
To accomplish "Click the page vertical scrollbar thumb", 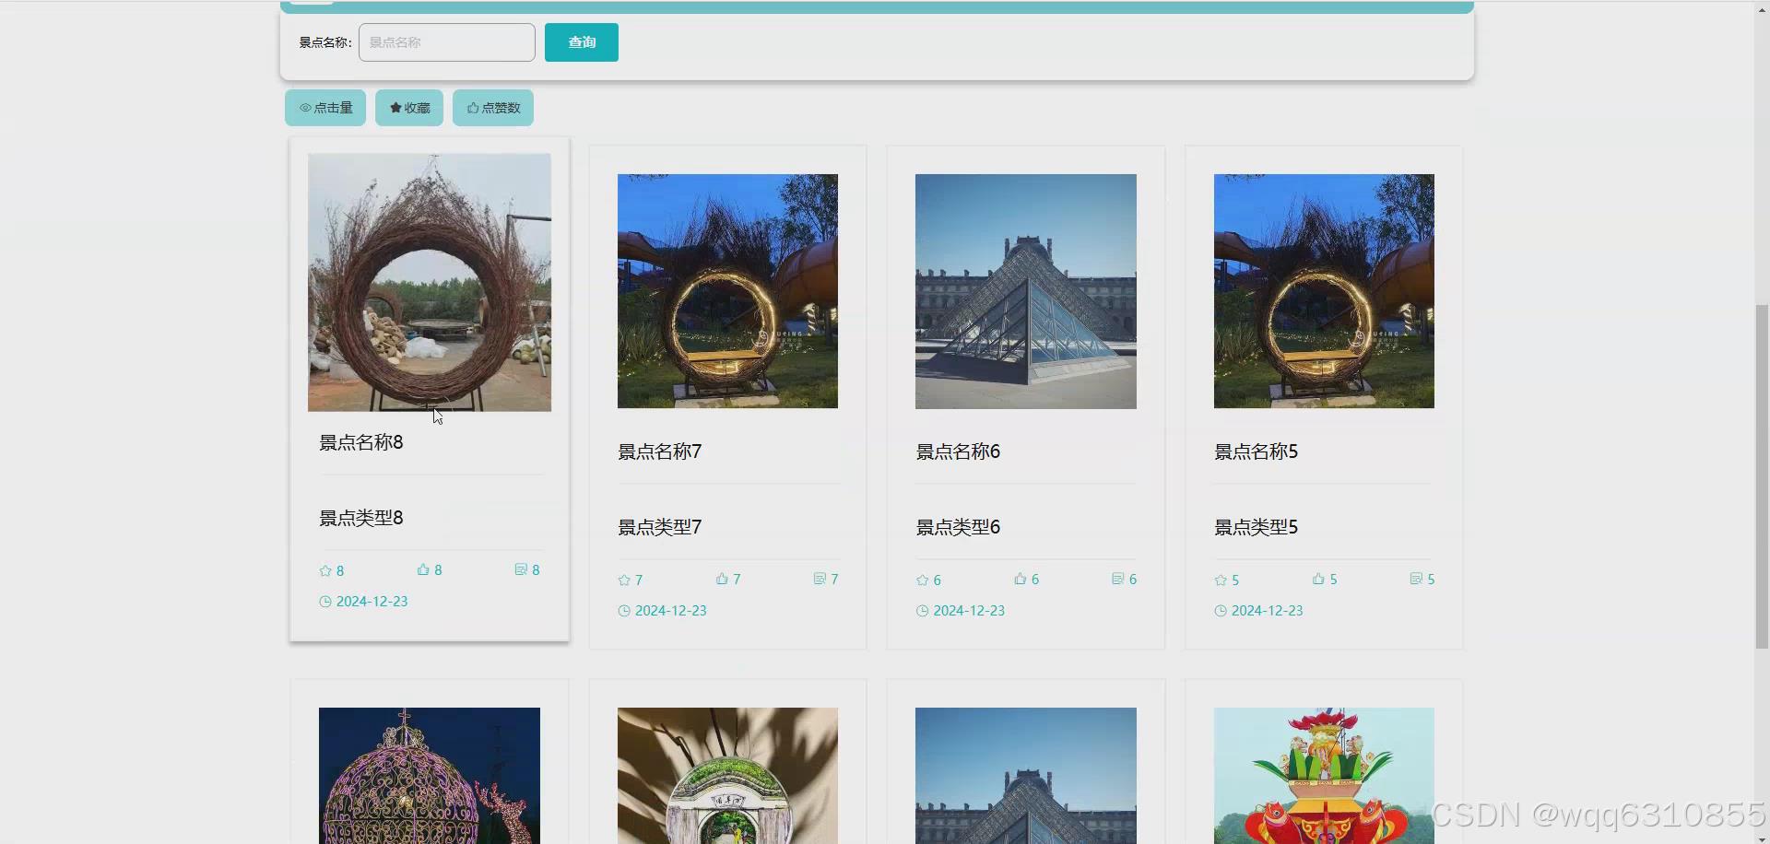I will 1762,476.
